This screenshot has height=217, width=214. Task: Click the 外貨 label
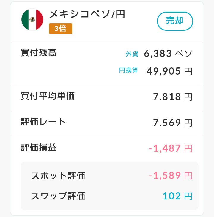pos(132,54)
